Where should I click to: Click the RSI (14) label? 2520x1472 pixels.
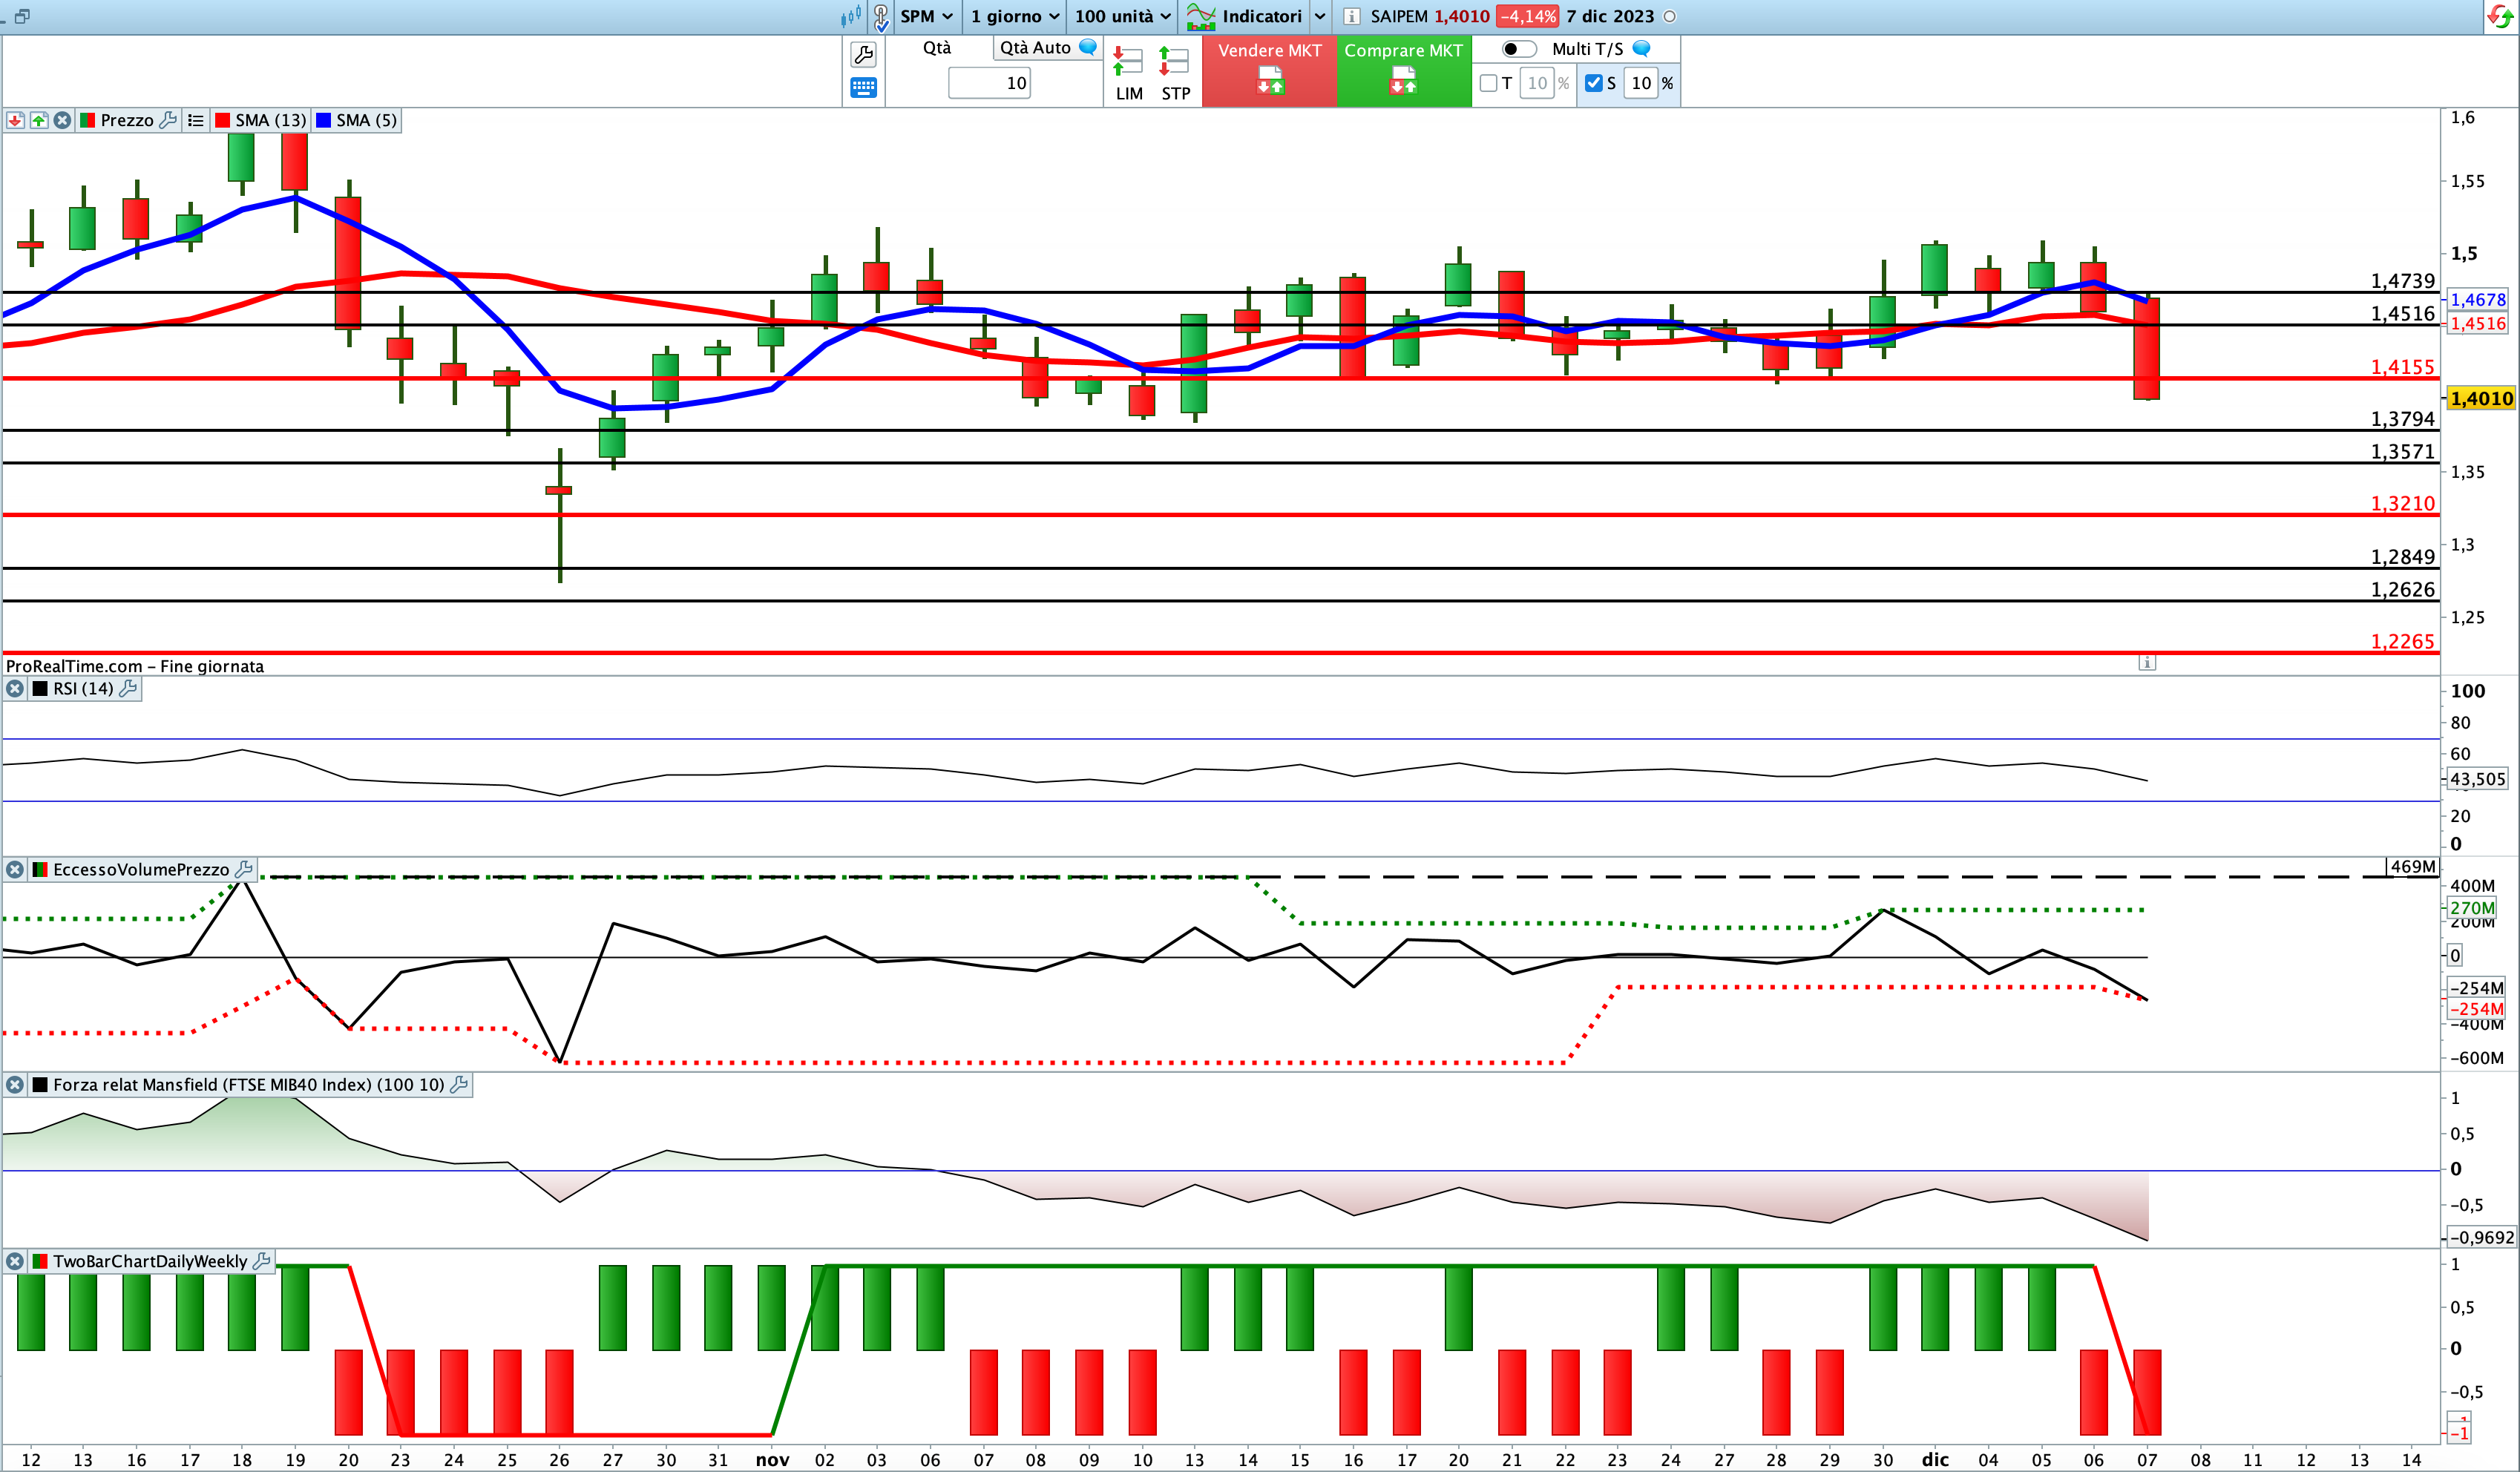click(x=83, y=688)
